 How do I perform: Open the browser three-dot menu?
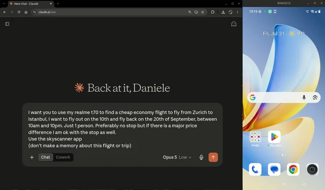point(238,12)
